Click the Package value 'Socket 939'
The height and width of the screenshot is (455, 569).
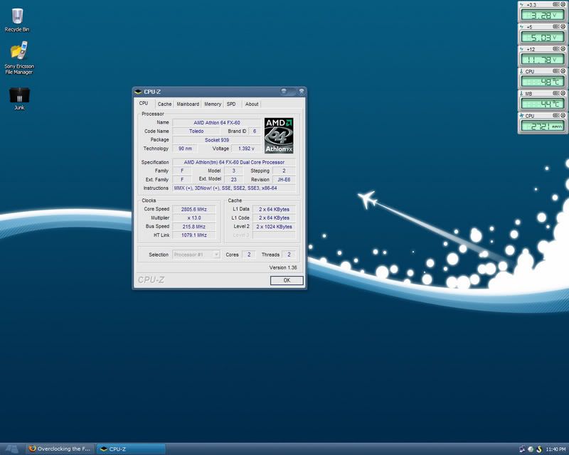(217, 140)
